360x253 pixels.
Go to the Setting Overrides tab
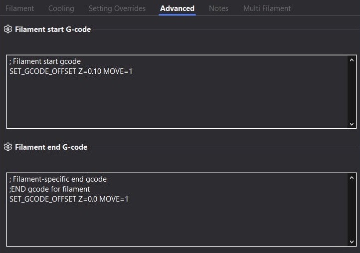point(117,8)
